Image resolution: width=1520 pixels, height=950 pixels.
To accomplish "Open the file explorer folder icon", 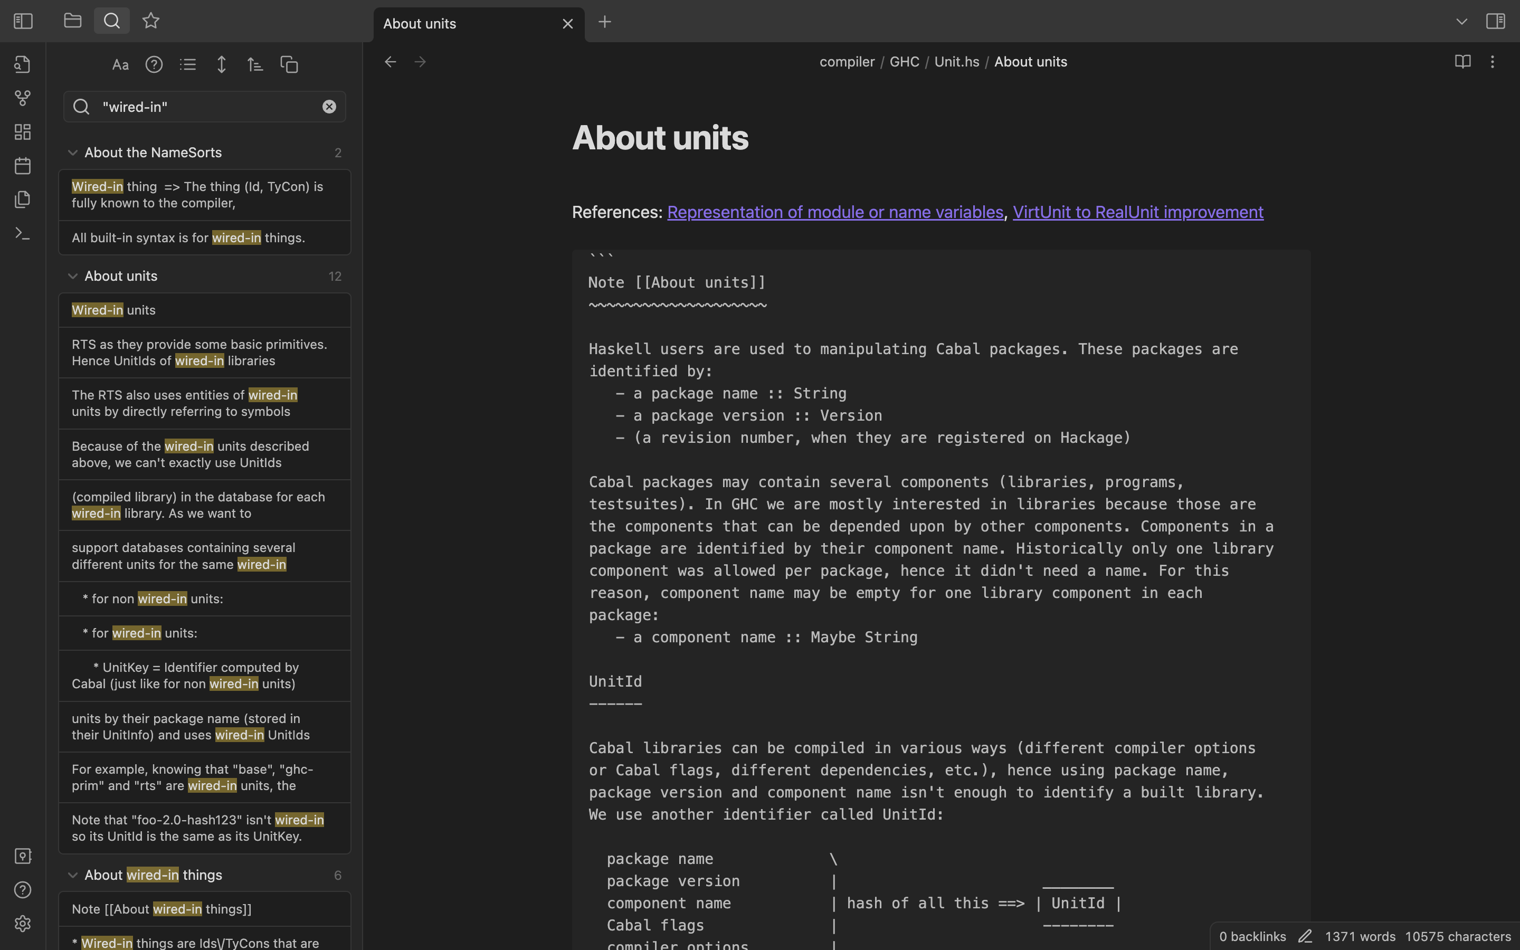I will pyautogui.click(x=73, y=21).
